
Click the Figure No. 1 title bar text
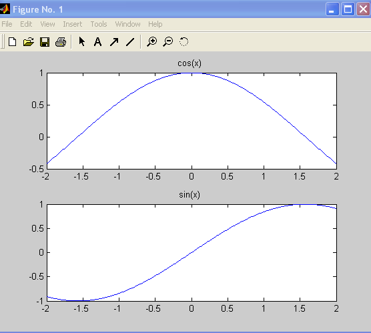(x=38, y=10)
